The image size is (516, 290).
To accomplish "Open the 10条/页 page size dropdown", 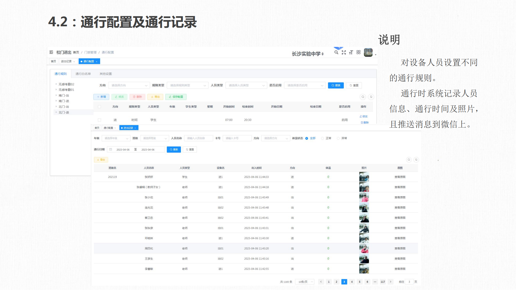I will pyautogui.click(x=305, y=282).
